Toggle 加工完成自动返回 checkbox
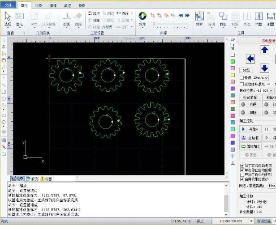Screen dimensions: 276x225 tap(242, 166)
